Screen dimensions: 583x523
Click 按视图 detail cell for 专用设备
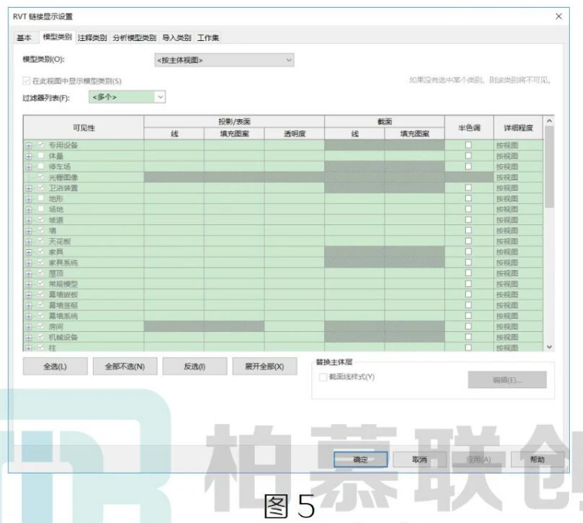518,145
